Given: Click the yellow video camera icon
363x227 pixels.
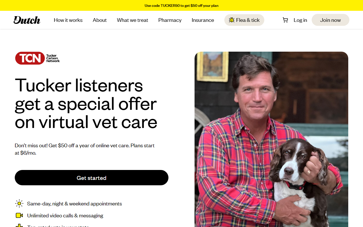Looking at the screenshot, I should (19, 215).
